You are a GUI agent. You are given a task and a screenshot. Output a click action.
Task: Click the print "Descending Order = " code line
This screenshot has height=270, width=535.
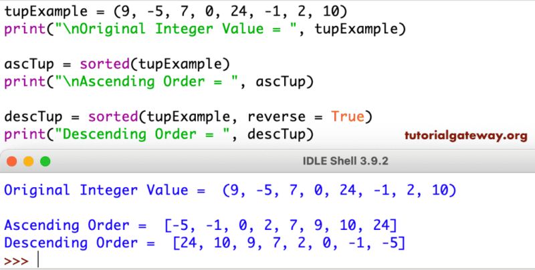tap(159, 134)
